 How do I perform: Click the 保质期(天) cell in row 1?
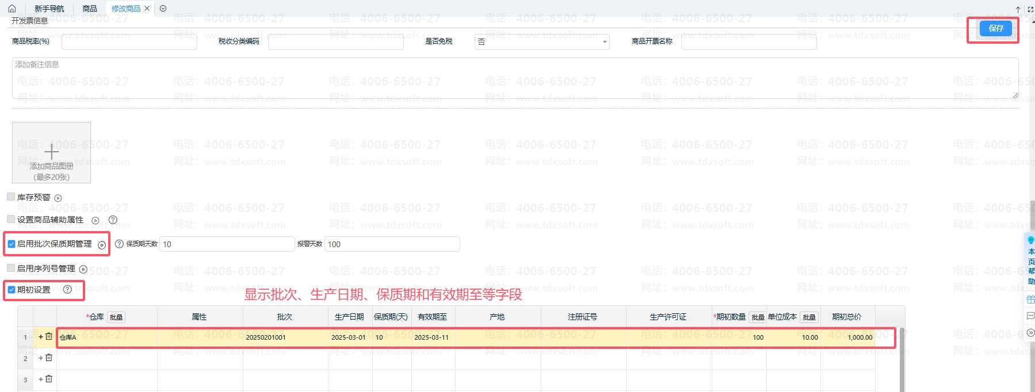click(392, 337)
